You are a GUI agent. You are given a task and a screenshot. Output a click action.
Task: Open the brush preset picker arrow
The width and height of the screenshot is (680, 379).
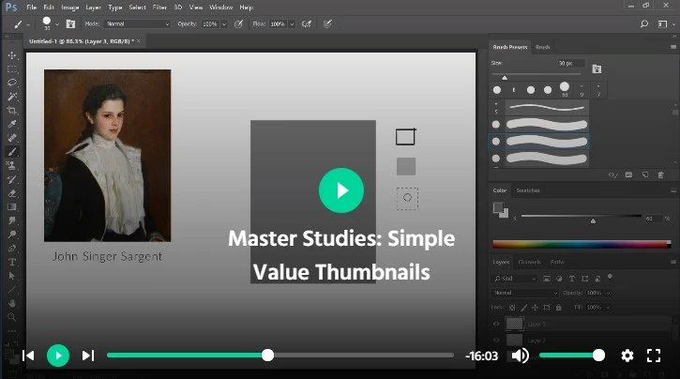pyautogui.click(x=57, y=24)
